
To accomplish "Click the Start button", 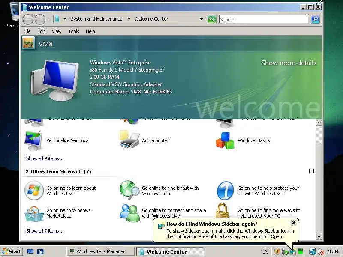I will click(x=12, y=251).
